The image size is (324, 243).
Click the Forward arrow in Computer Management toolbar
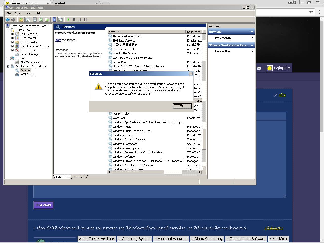point(13,19)
